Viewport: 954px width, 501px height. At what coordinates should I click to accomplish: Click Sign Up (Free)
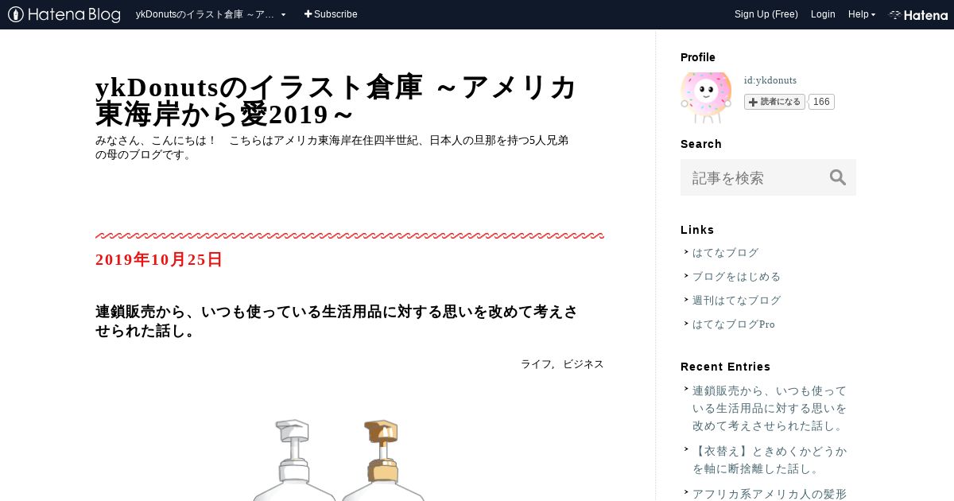tap(766, 14)
